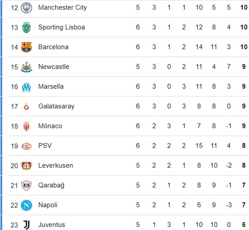Click the Mónaco club crest
This screenshot has height=230, width=249.
point(26,126)
